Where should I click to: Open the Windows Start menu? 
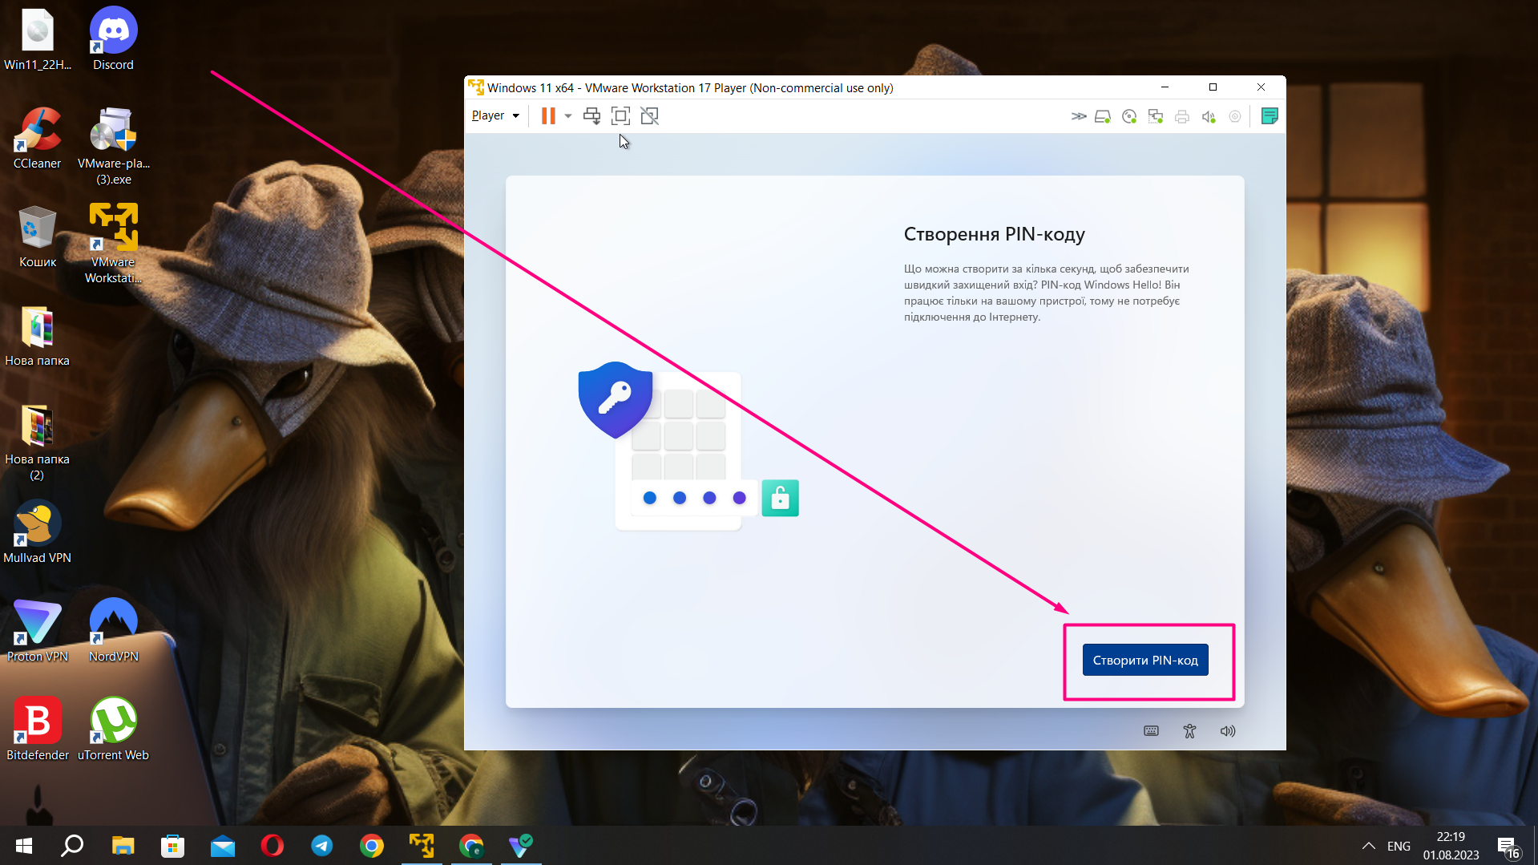coord(24,846)
